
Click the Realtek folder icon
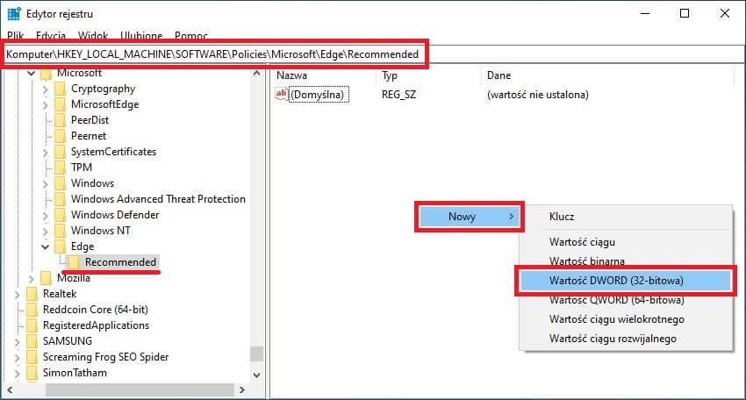[x=32, y=294]
